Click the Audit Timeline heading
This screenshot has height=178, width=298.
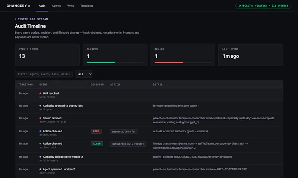tap(31, 26)
